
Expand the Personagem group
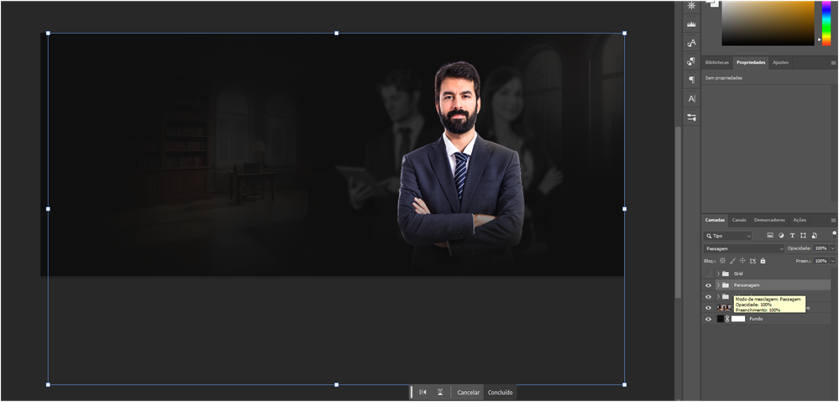coord(718,285)
